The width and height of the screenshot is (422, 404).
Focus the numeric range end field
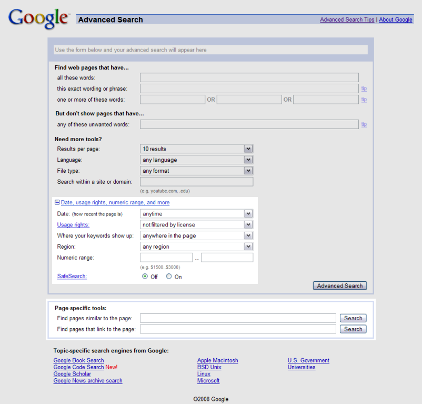[227, 258]
